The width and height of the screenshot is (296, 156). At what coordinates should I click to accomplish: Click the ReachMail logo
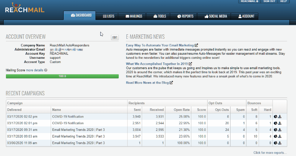click(x=24, y=8)
